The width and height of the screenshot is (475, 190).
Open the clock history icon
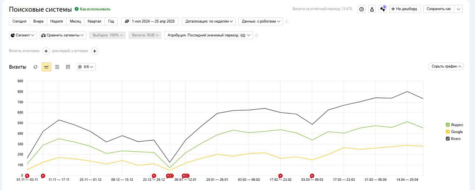tap(361, 9)
